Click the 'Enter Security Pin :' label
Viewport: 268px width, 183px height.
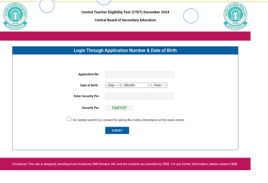point(87,96)
